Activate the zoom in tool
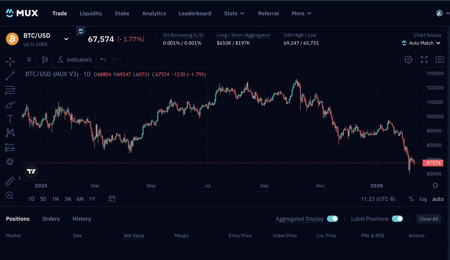 tap(10, 195)
